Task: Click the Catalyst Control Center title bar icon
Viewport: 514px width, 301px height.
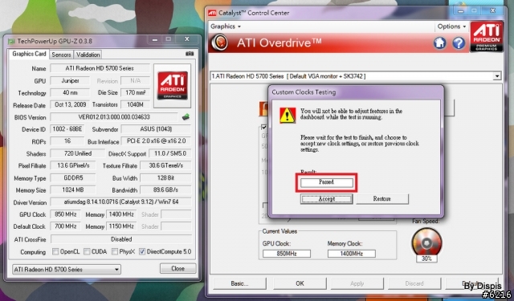Action: click(212, 13)
